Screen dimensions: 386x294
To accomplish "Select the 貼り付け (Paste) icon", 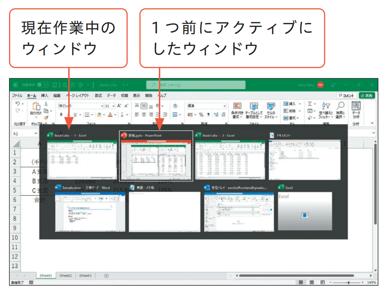I will tap(36, 107).
